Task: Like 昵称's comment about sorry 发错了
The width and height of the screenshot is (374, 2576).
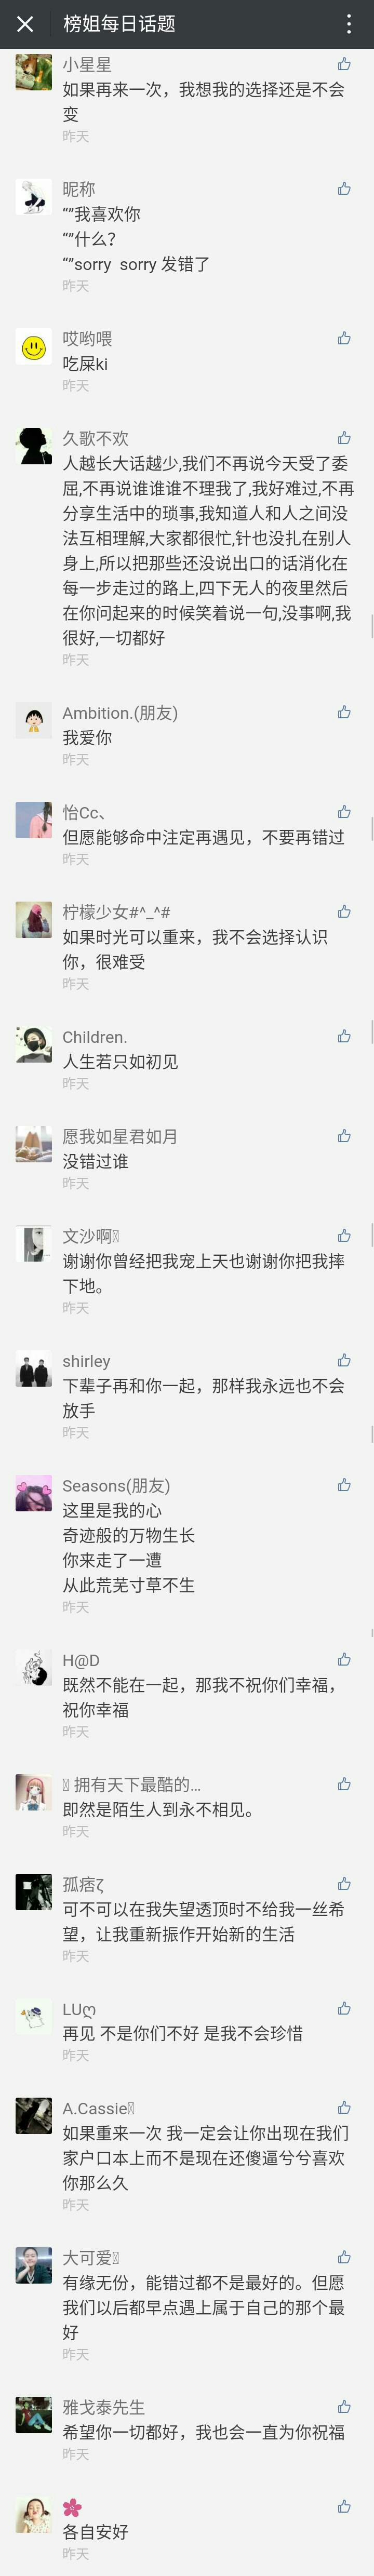Action: tap(344, 188)
